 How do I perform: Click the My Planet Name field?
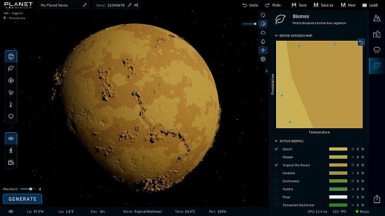63,5
